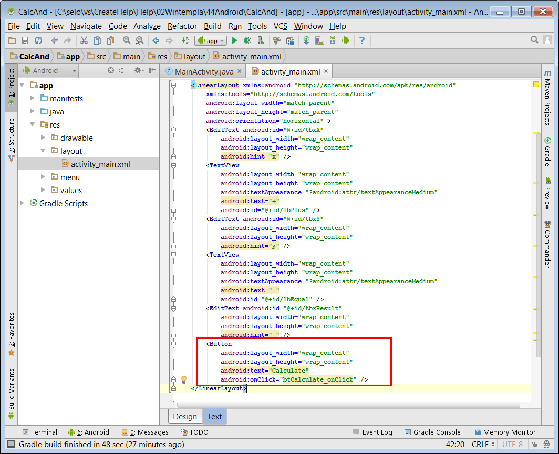Open the VCS menu
The width and height of the screenshot is (559, 454).
[x=280, y=26]
